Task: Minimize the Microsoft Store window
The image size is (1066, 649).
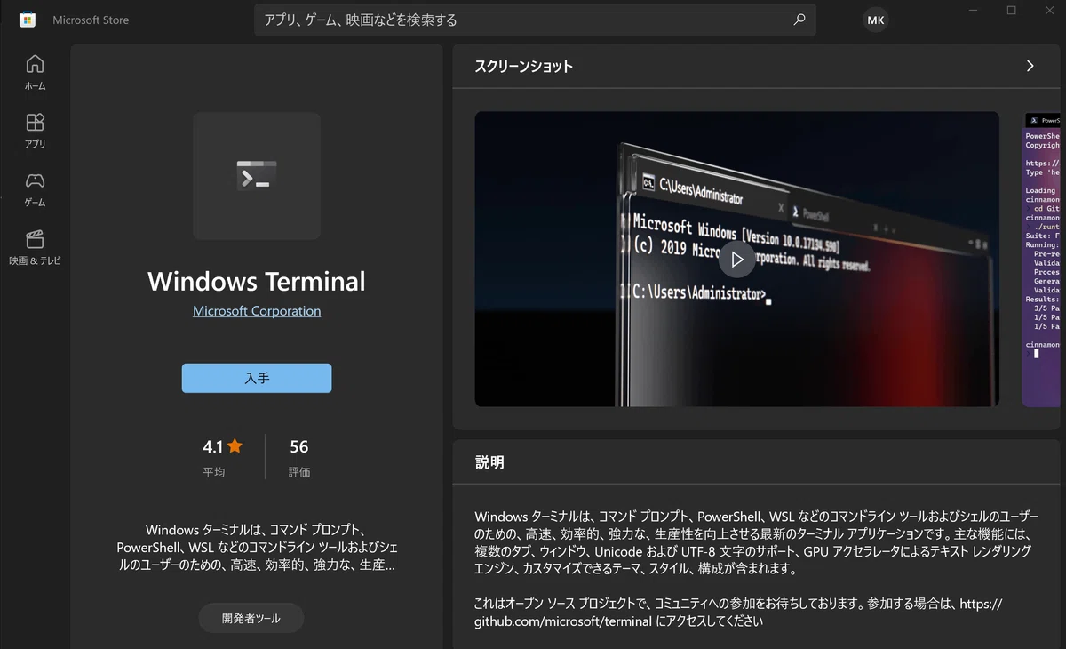Action: 974,11
